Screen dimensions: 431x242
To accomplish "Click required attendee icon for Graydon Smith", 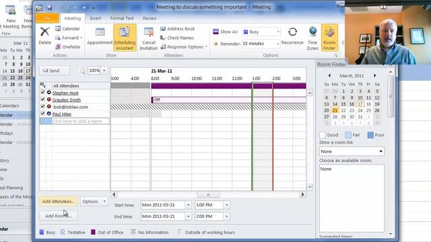I will tap(49, 99).
